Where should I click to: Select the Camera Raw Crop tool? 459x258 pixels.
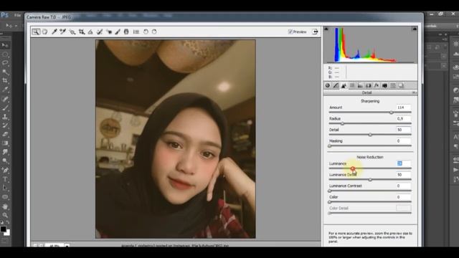[82, 32]
